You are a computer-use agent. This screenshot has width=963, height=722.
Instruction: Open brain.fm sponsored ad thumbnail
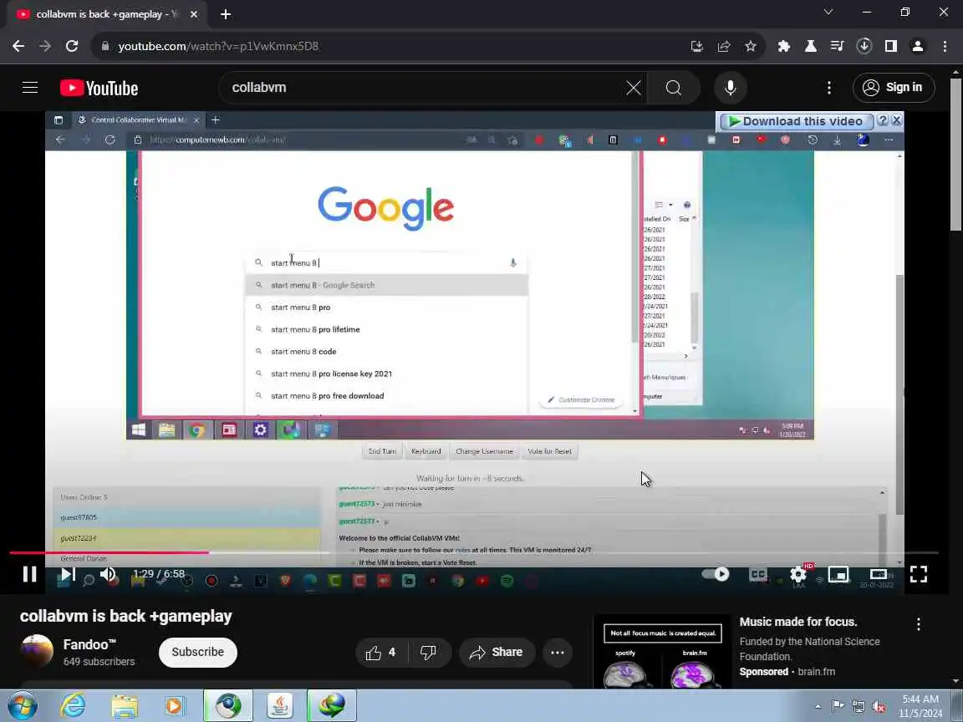coord(663,652)
